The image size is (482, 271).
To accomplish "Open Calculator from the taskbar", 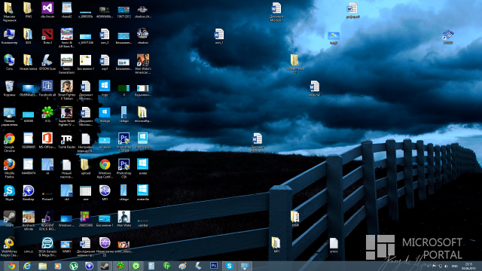I will click(151, 266).
